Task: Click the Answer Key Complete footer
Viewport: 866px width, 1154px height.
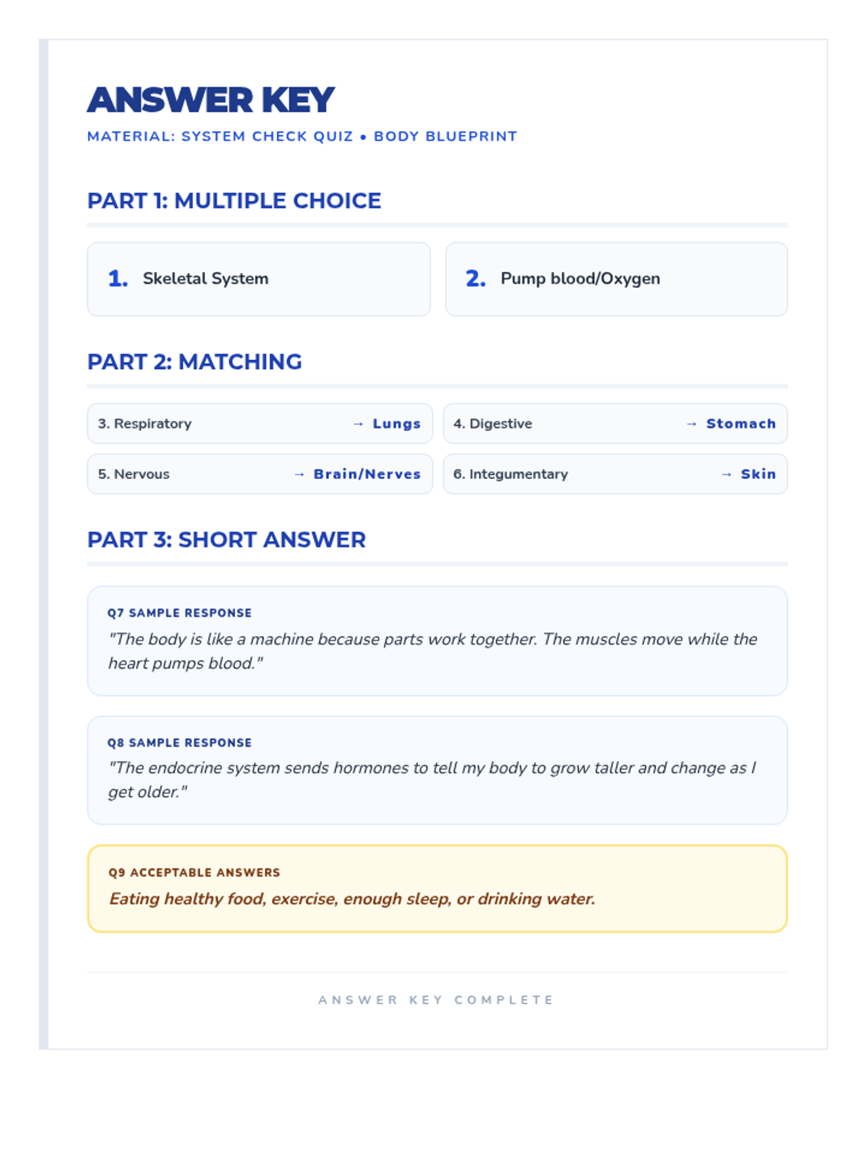Action: click(x=437, y=1000)
